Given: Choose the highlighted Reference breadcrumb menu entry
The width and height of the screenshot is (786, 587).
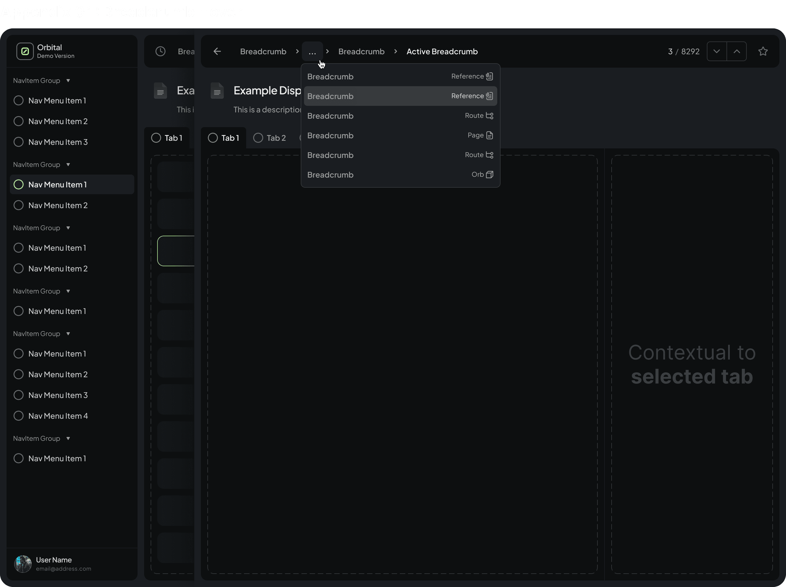Looking at the screenshot, I should click(x=400, y=96).
